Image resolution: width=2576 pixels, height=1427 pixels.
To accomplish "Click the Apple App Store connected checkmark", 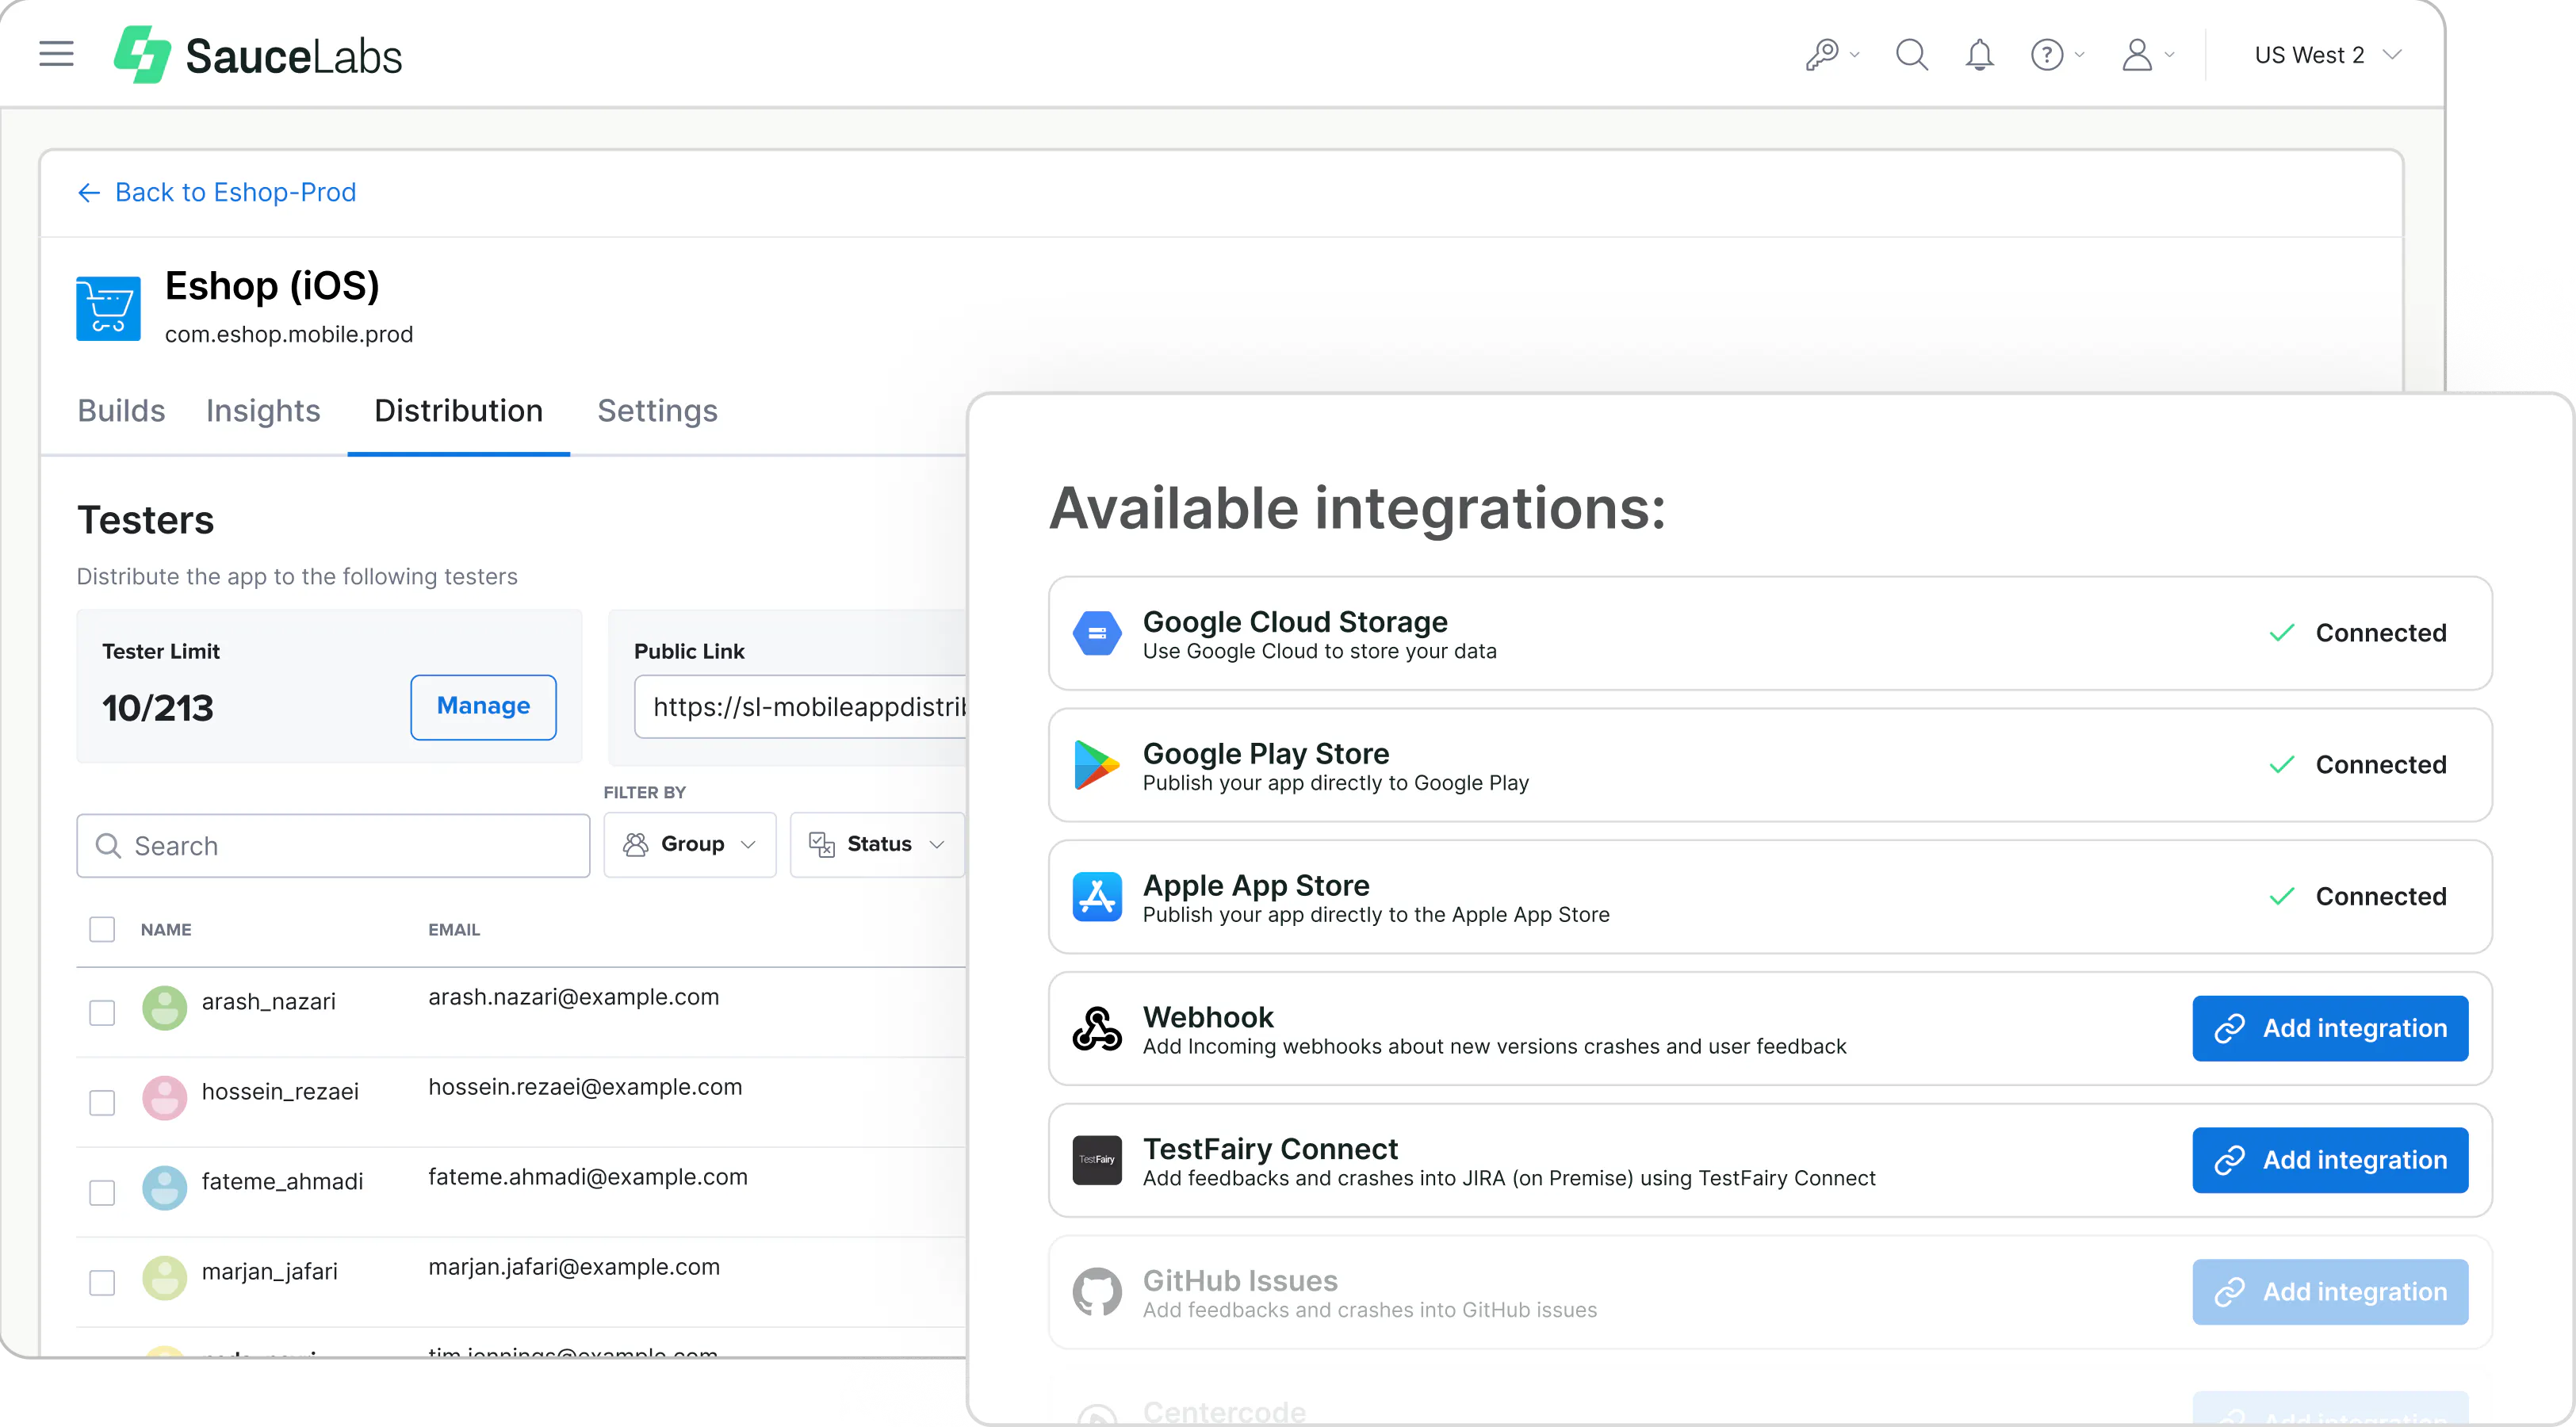I will pos(2282,897).
